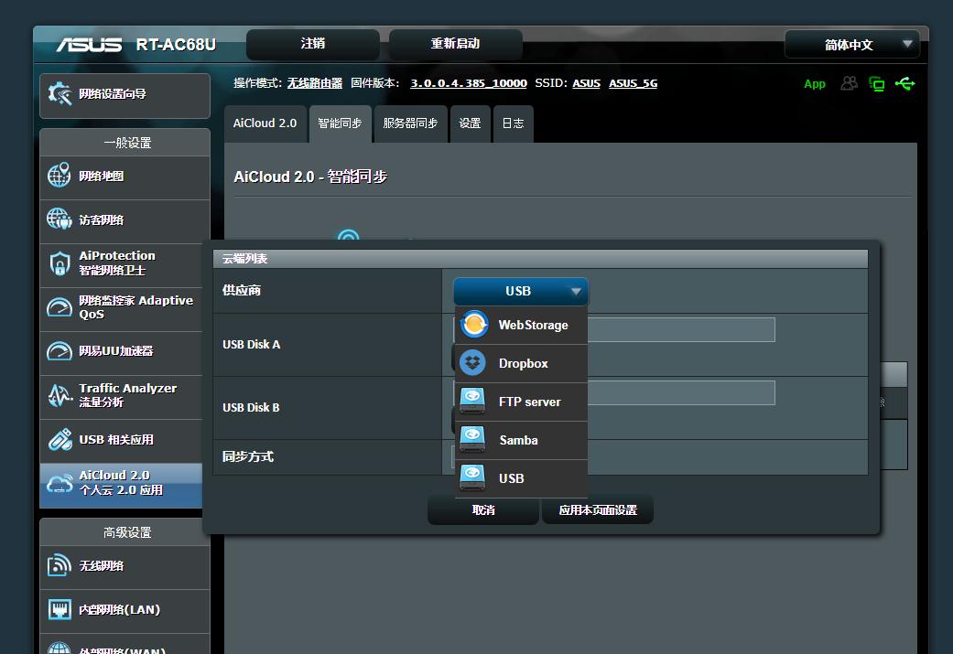The image size is (953, 654).
Task: Click the ASUS_5G SSID link
Action: pyautogui.click(x=634, y=83)
